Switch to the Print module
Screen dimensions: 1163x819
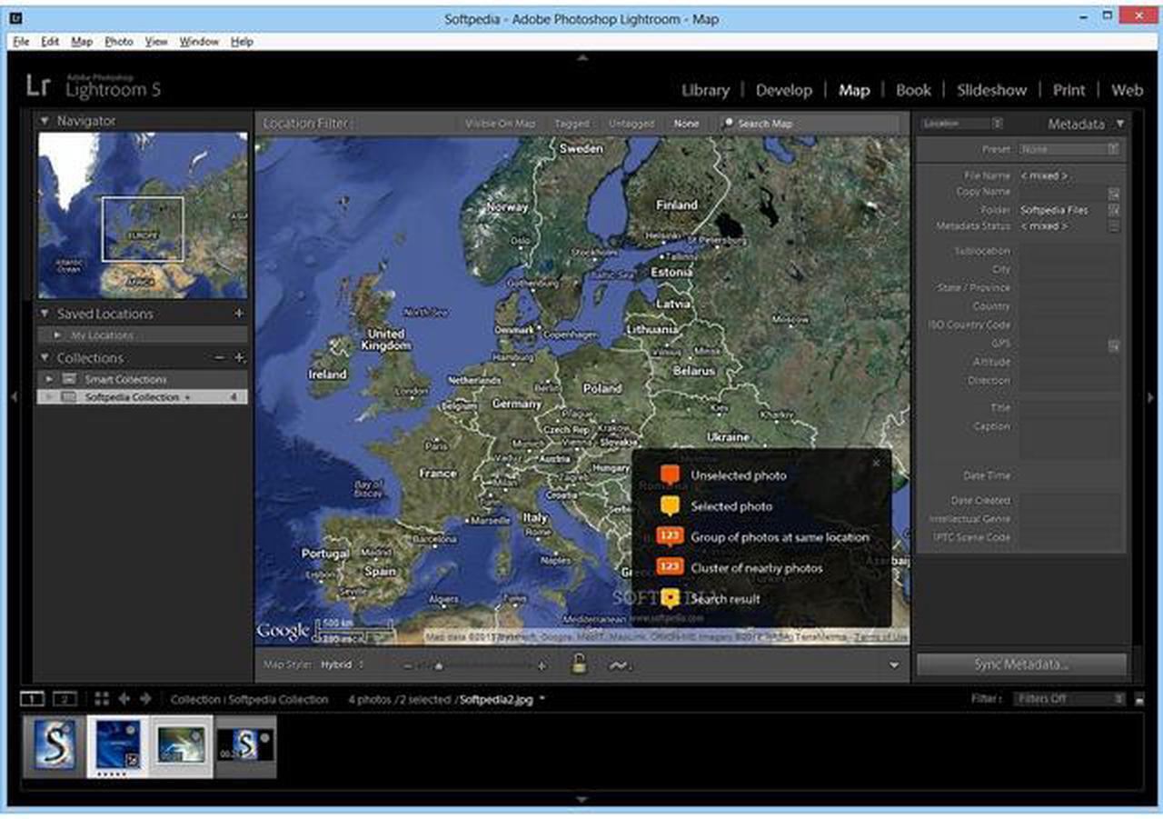point(1069,90)
